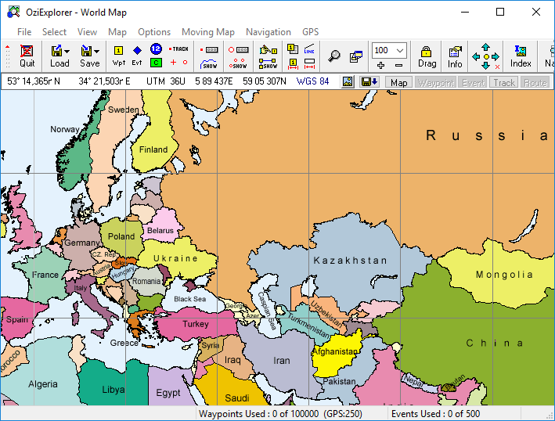Select the LINE drawing tool
Image resolution: width=555 pixels, height=421 pixels.
309,49
